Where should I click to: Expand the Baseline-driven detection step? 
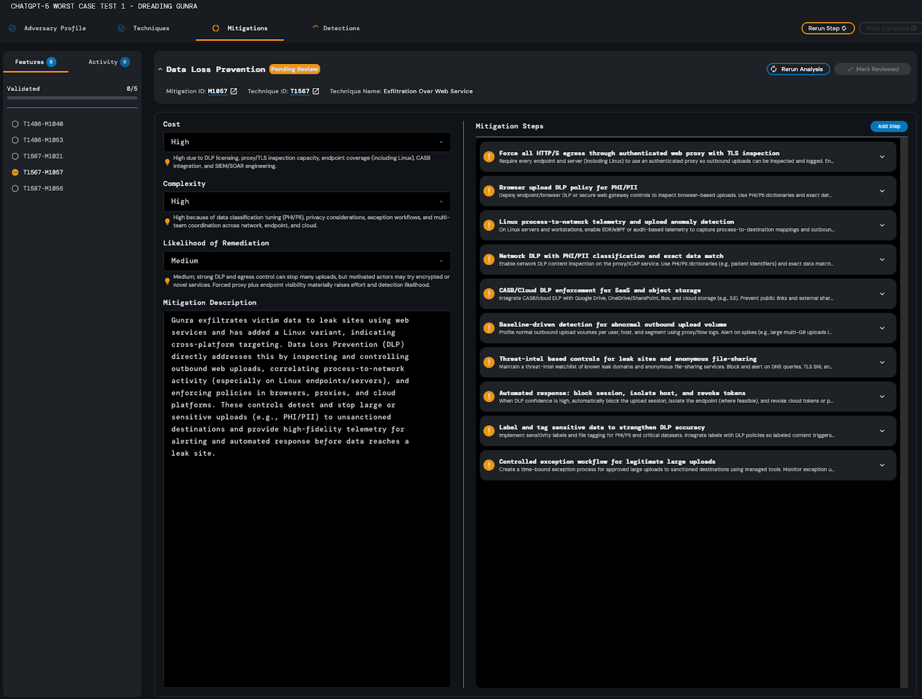click(882, 328)
